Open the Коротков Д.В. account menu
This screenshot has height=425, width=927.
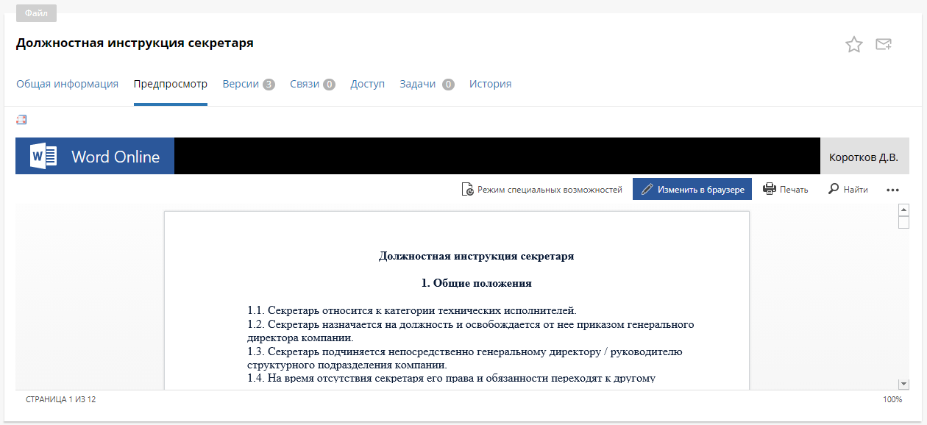pyautogui.click(x=864, y=155)
